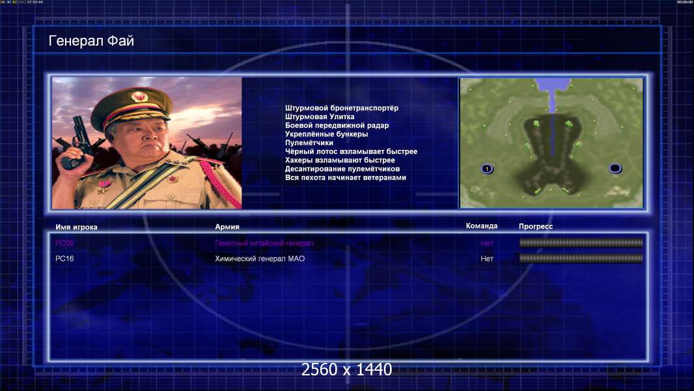Click 'Пулемётчики' text line
Screen dimensions: 694x391
(309, 143)
